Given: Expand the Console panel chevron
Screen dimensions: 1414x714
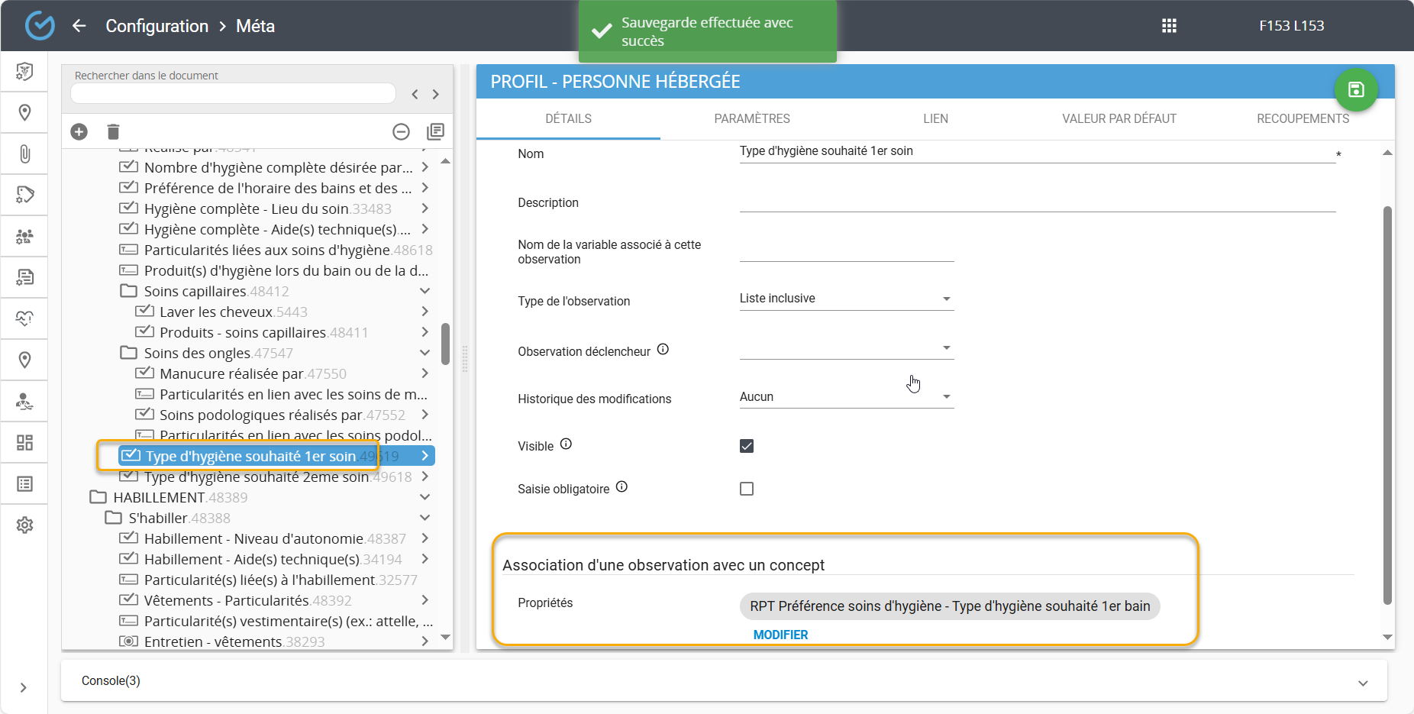Looking at the screenshot, I should pyautogui.click(x=1363, y=683).
